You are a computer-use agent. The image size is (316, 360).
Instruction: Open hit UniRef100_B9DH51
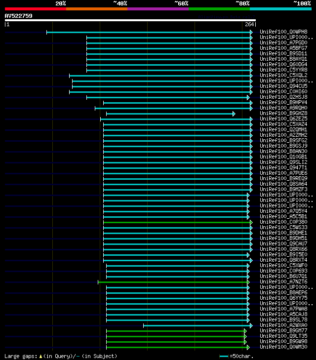point(283,239)
